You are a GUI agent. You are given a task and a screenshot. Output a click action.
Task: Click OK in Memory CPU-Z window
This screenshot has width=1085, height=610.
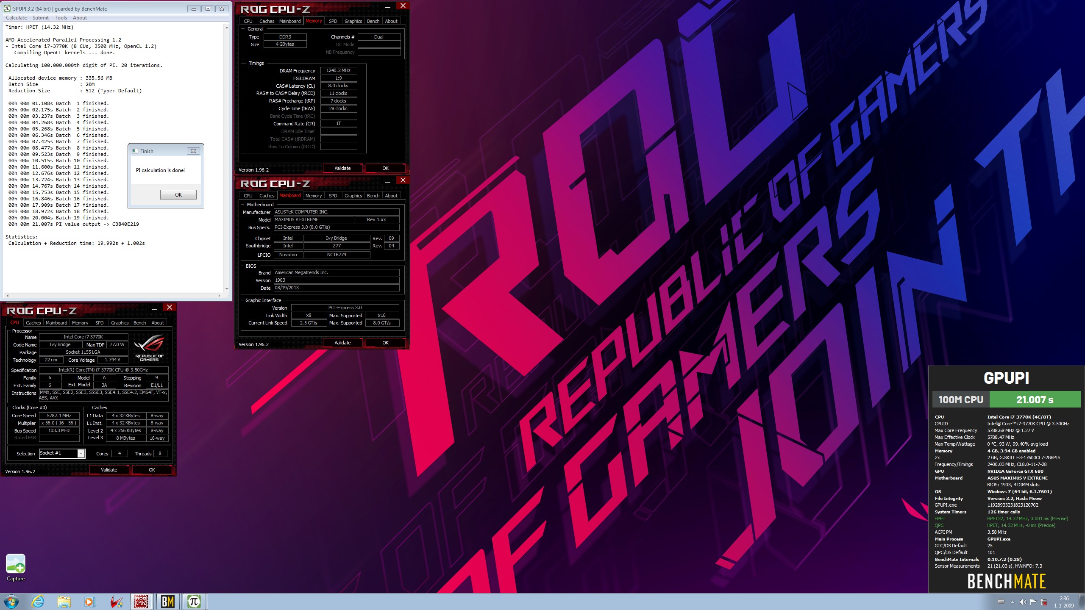click(x=385, y=168)
